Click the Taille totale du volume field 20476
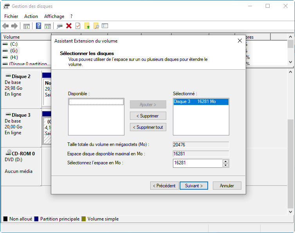295x233 pixels. [201, 145]
